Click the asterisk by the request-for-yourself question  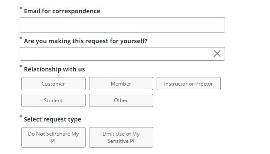pos(21,38)
